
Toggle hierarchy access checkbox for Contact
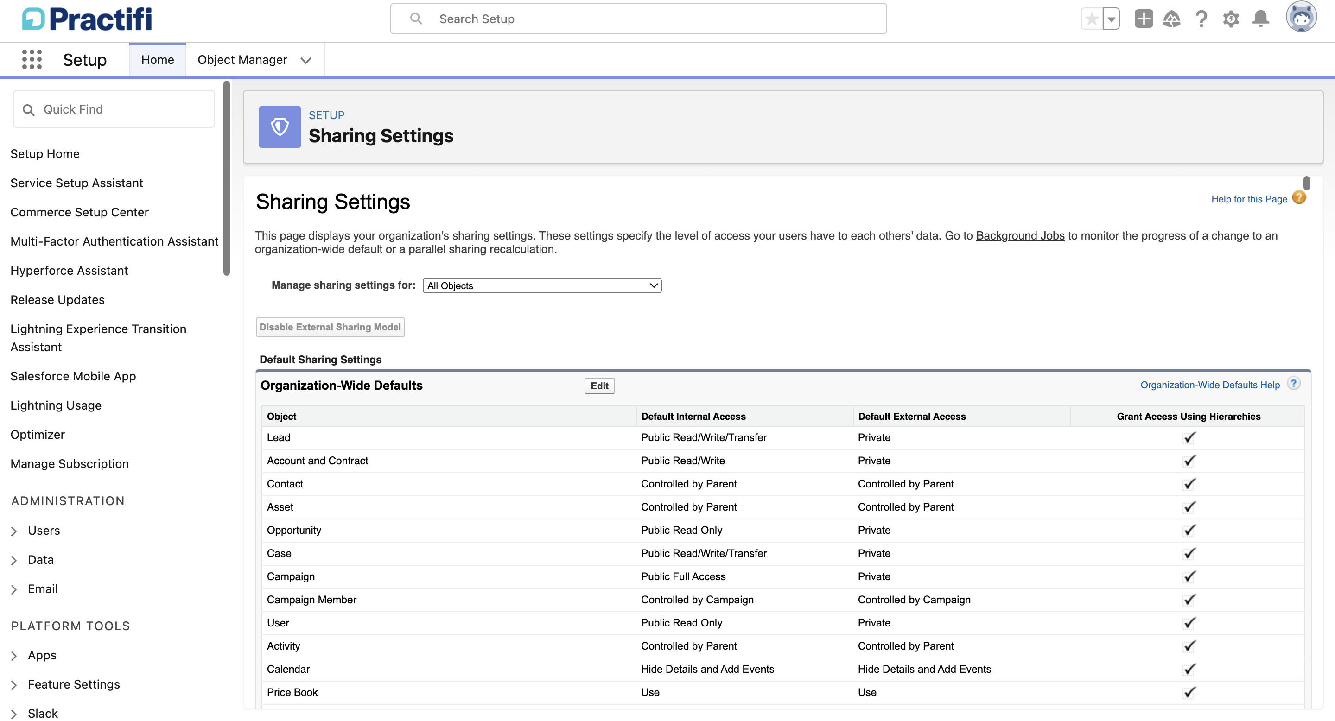tap(1189, 484)
